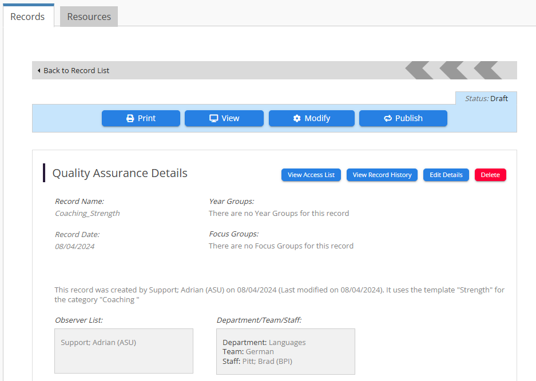This screenshot has height=381, width=536.
Task: Click the monitor icon on View button
Action: [214, 118]
